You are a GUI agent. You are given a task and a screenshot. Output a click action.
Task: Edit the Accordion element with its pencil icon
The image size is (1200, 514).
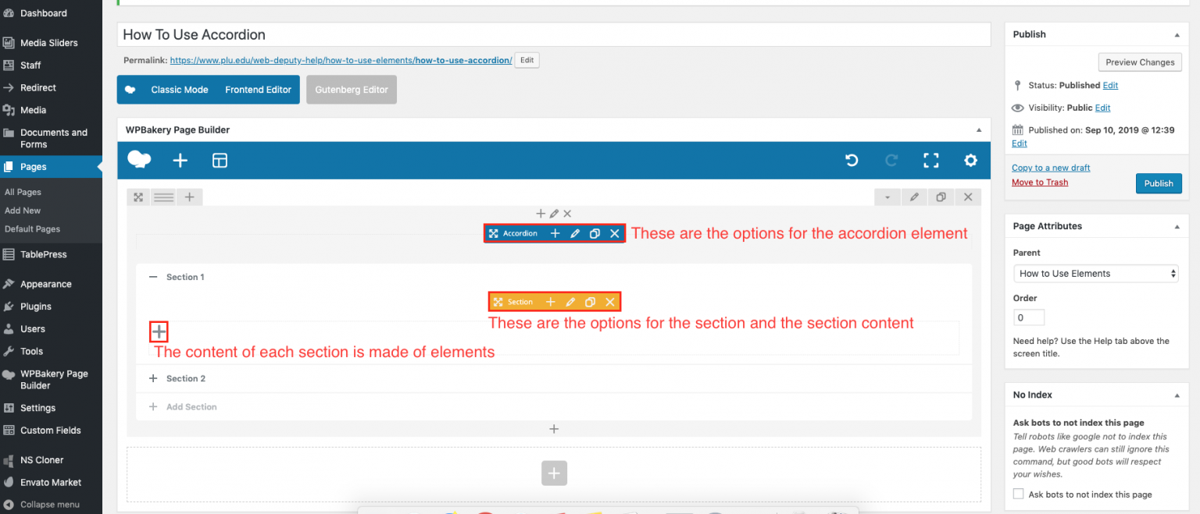click(575, 233)
